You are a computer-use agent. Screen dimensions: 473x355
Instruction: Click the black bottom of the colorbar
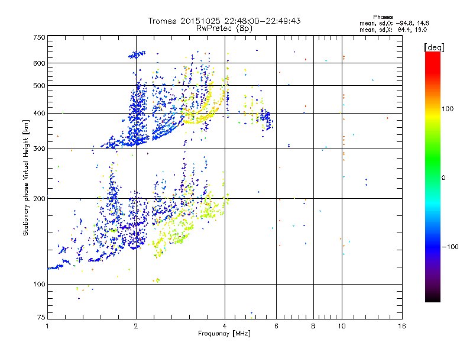pos(433,298)
